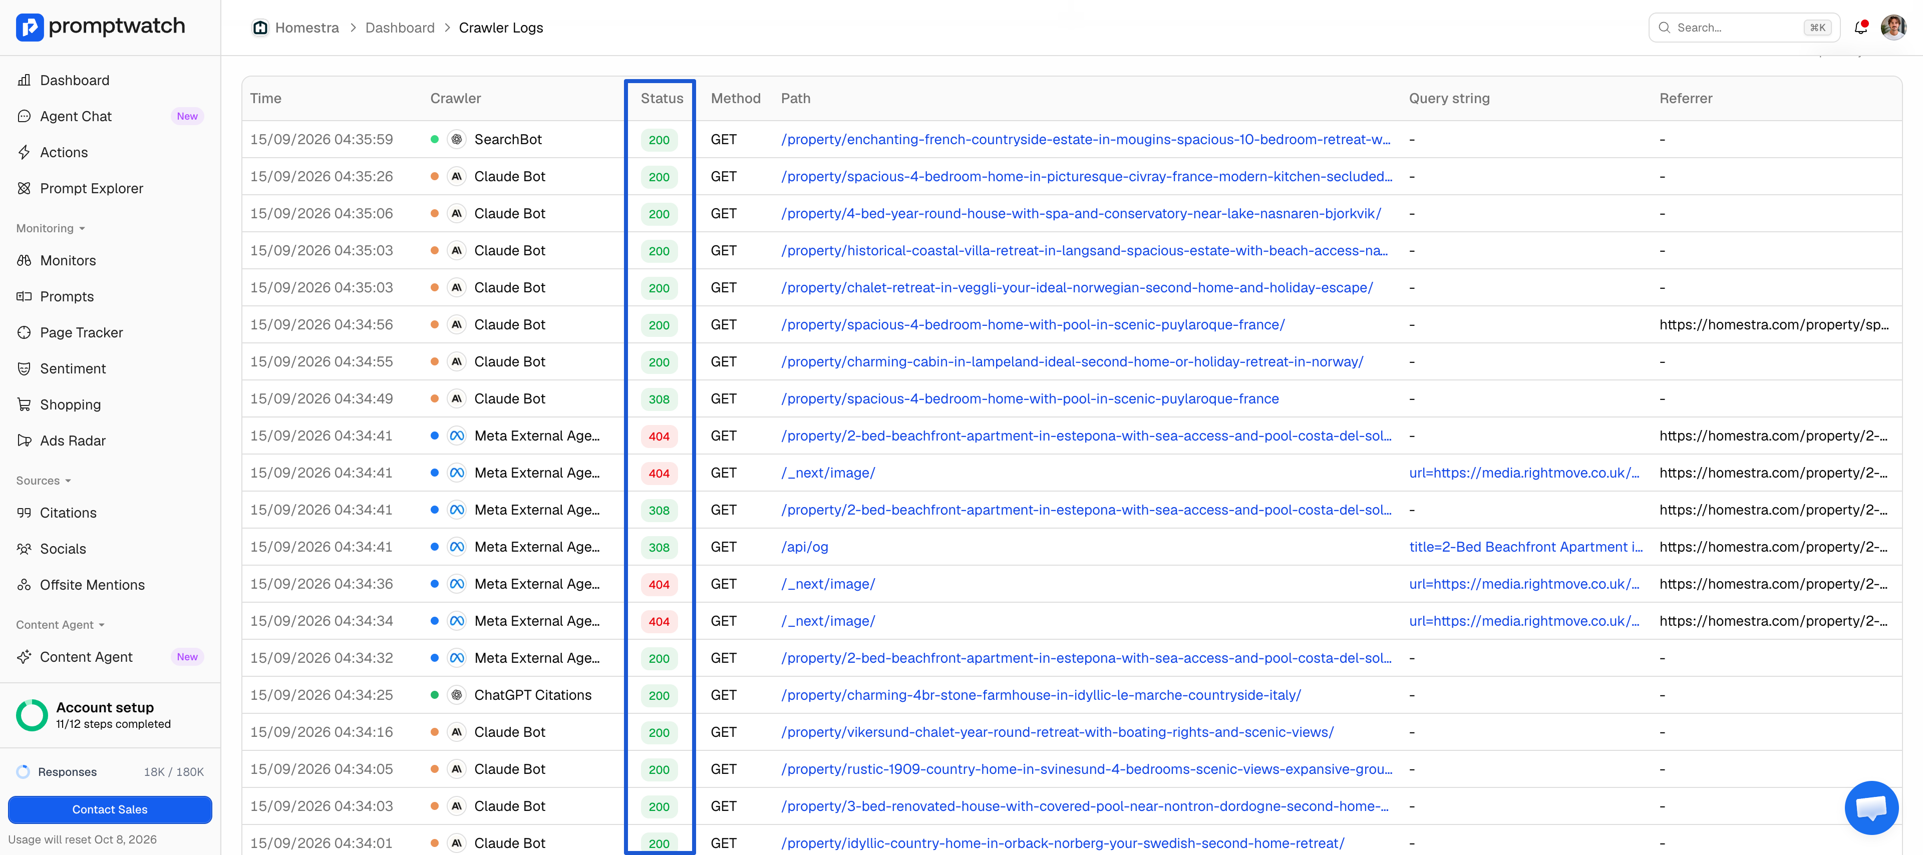Open the live chat bubble icon
The width and height of the screenshot is (1923, 855).
coord(1871,807)
